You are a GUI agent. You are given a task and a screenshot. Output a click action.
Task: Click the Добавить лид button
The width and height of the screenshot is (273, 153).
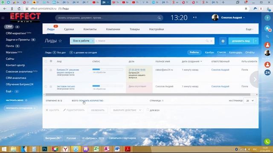[241, 41]
